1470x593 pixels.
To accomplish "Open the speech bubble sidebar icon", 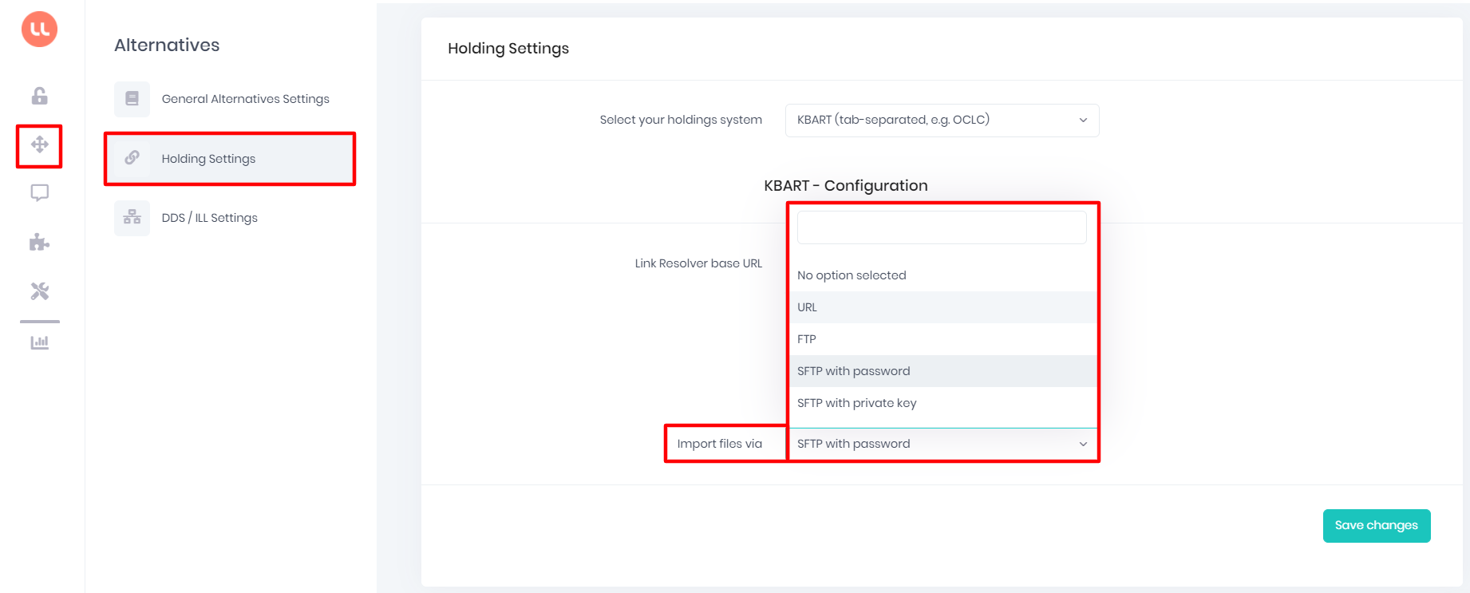I will coord(39,193).
